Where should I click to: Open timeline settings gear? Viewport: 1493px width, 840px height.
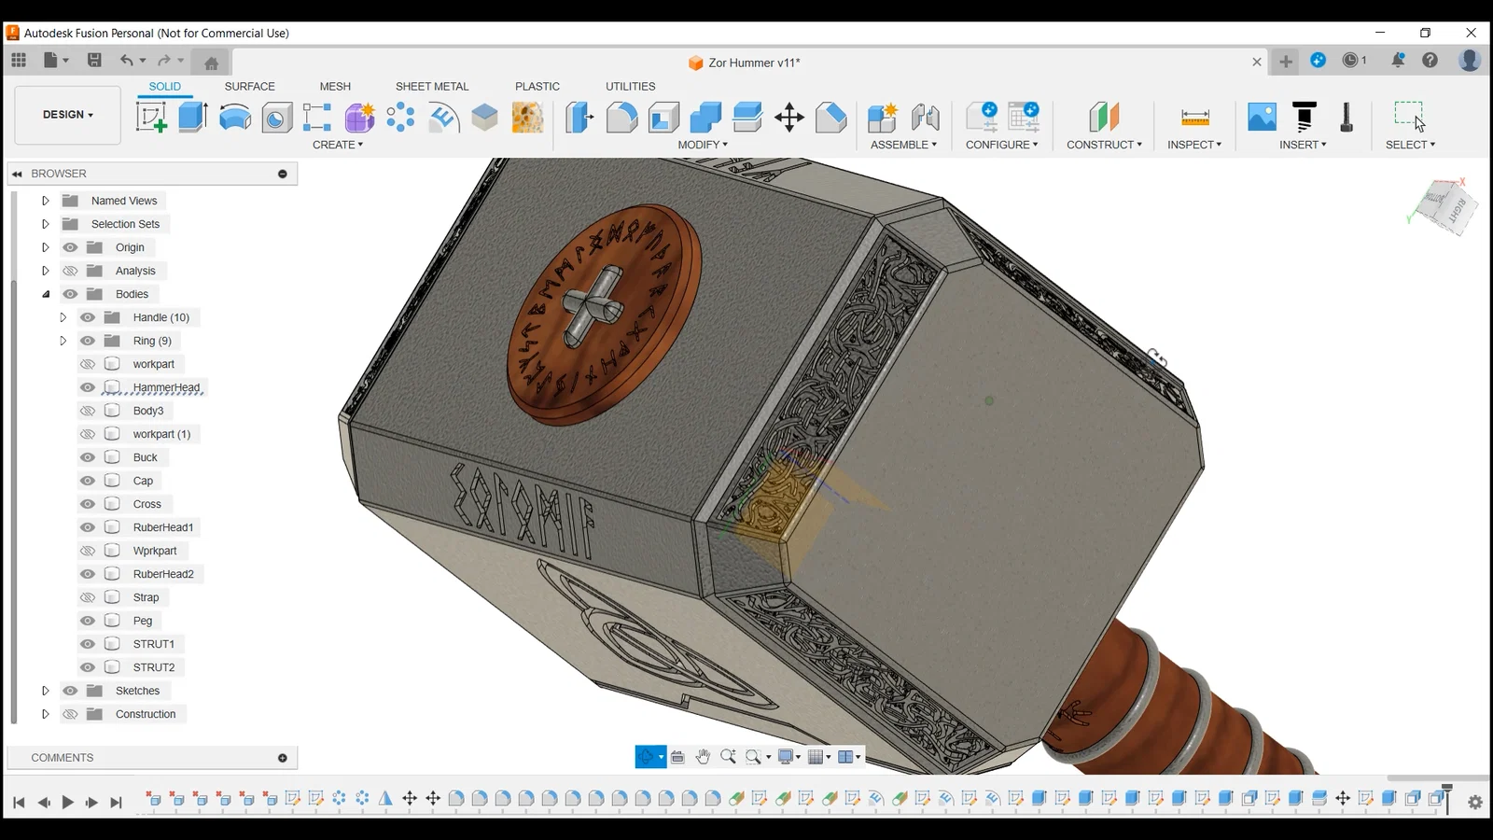[1475, 802]
